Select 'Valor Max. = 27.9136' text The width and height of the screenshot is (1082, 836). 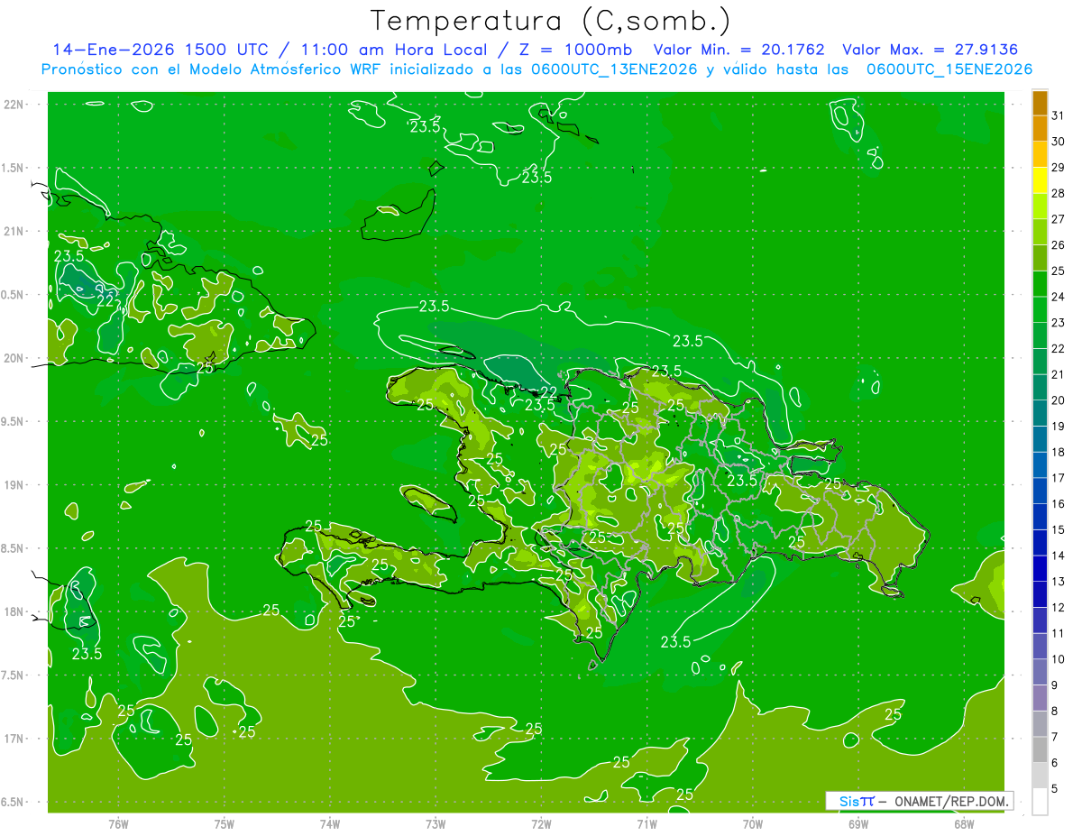[930, 51]
